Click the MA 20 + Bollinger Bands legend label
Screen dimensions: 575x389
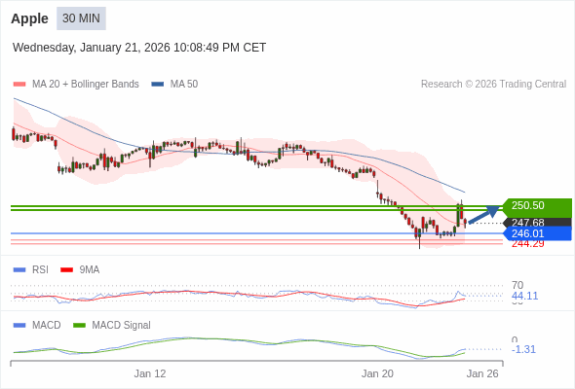[86, 85]
